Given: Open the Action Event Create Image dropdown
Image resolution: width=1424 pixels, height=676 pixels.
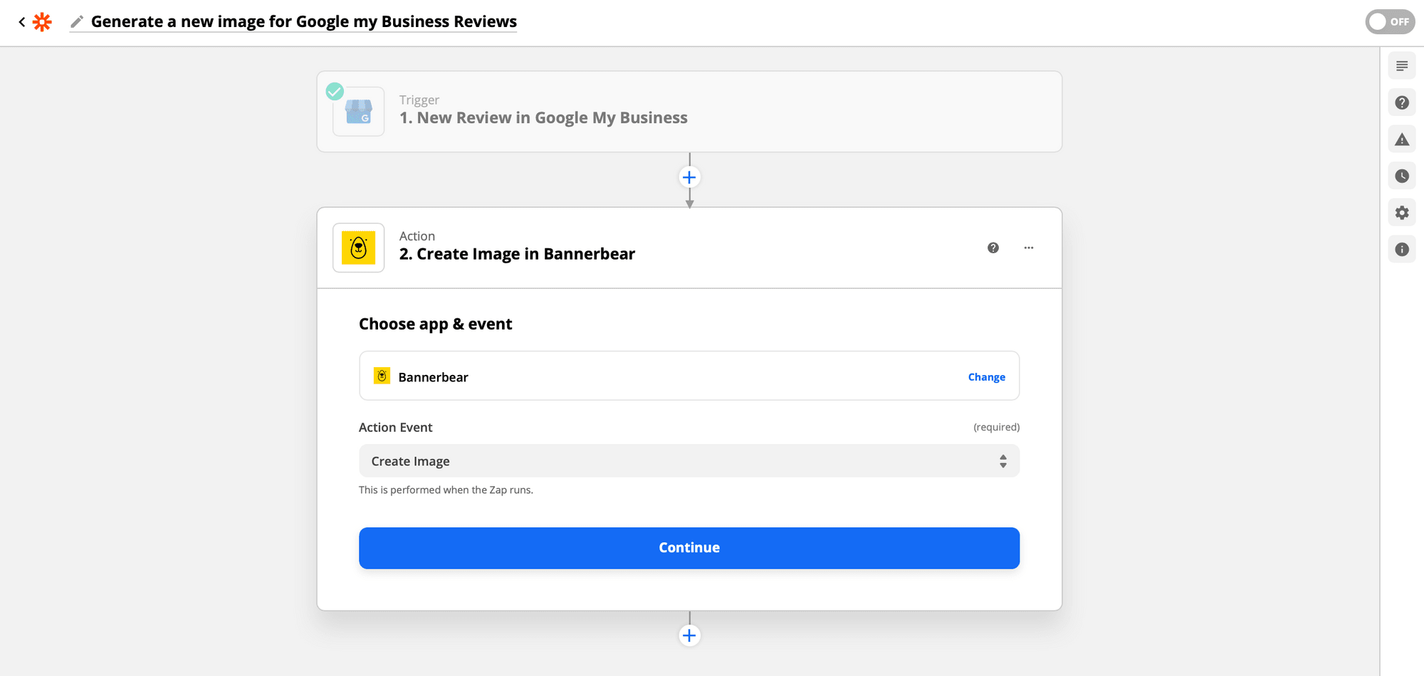Looking at the screenshot, I should [x=689, y=461].
